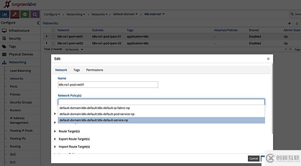This screenshot has width=301, height=166.
Task: Open the green gear Settings icon
Action: click(x=25, y=14)
